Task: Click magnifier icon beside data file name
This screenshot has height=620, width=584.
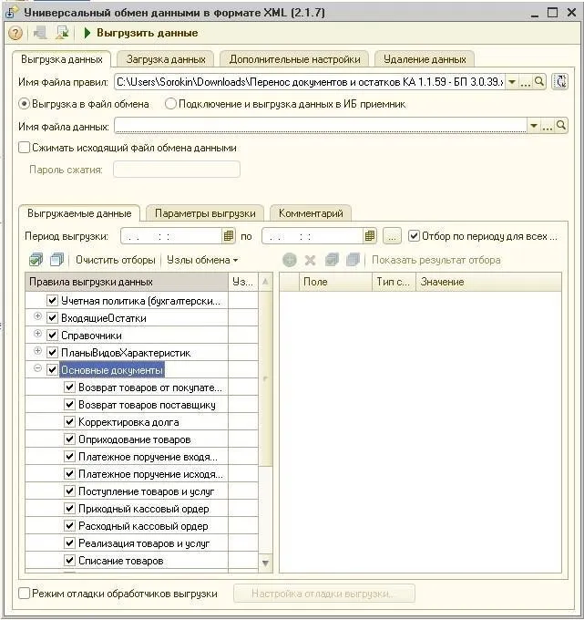Action: coord(561,126)
